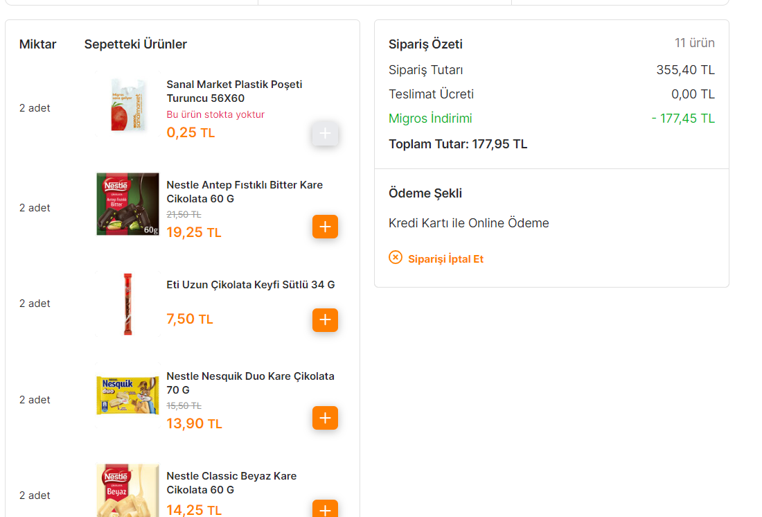Open Nestle Antep Fıstıklı Bitter product image
This screenshot has width=762, height=517.
tap(128, 204)
